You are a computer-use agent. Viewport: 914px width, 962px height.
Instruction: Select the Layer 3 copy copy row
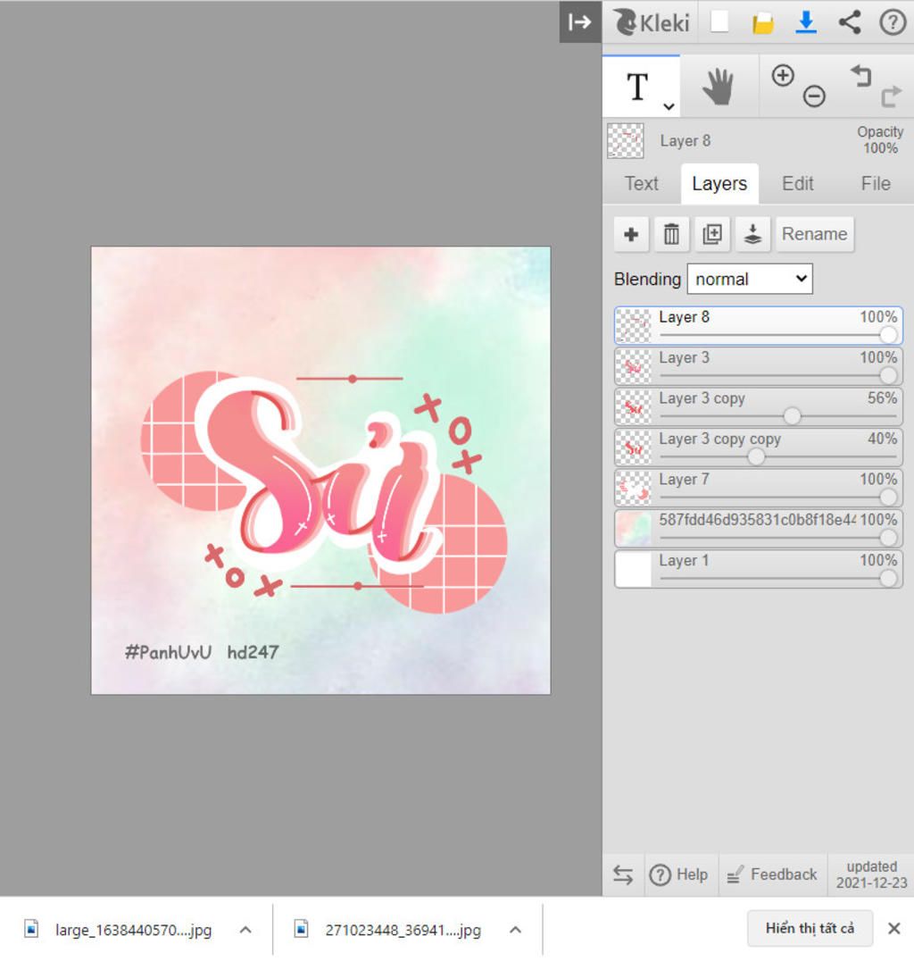click(759, 448)
